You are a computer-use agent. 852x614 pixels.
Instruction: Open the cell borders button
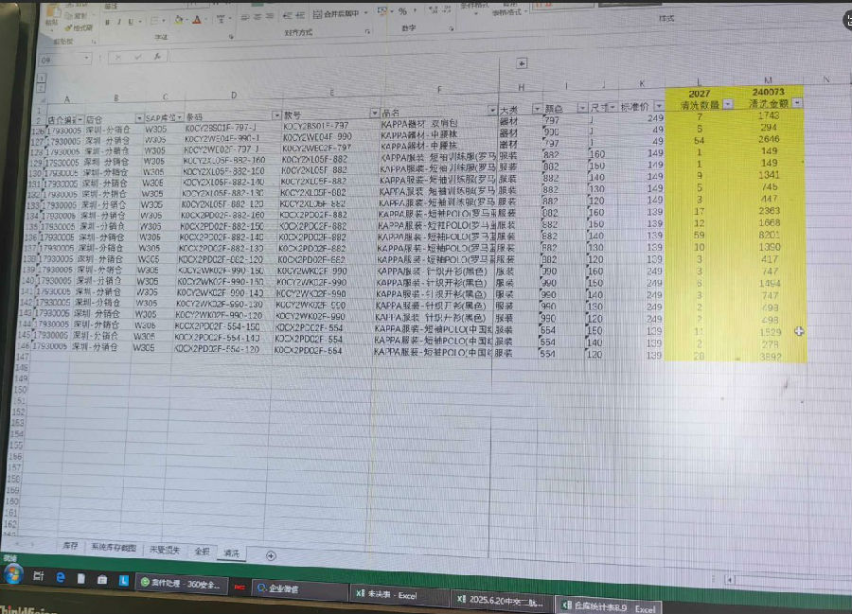click(155, 21)
